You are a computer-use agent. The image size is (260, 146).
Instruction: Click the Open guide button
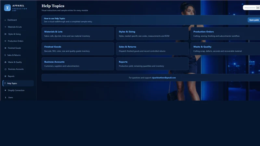[254, 20]
